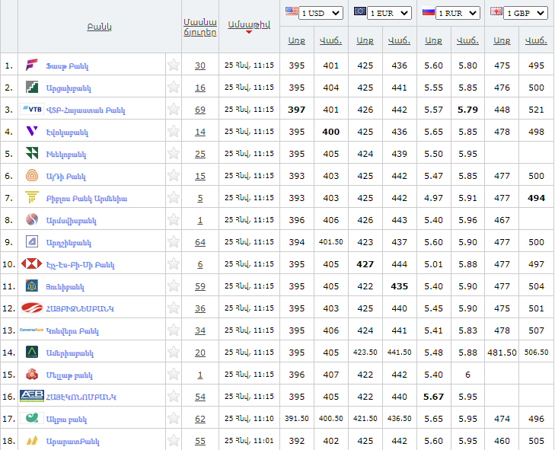Sort by the Բանկ column header
555x450 pixels.
coord(100,27)
